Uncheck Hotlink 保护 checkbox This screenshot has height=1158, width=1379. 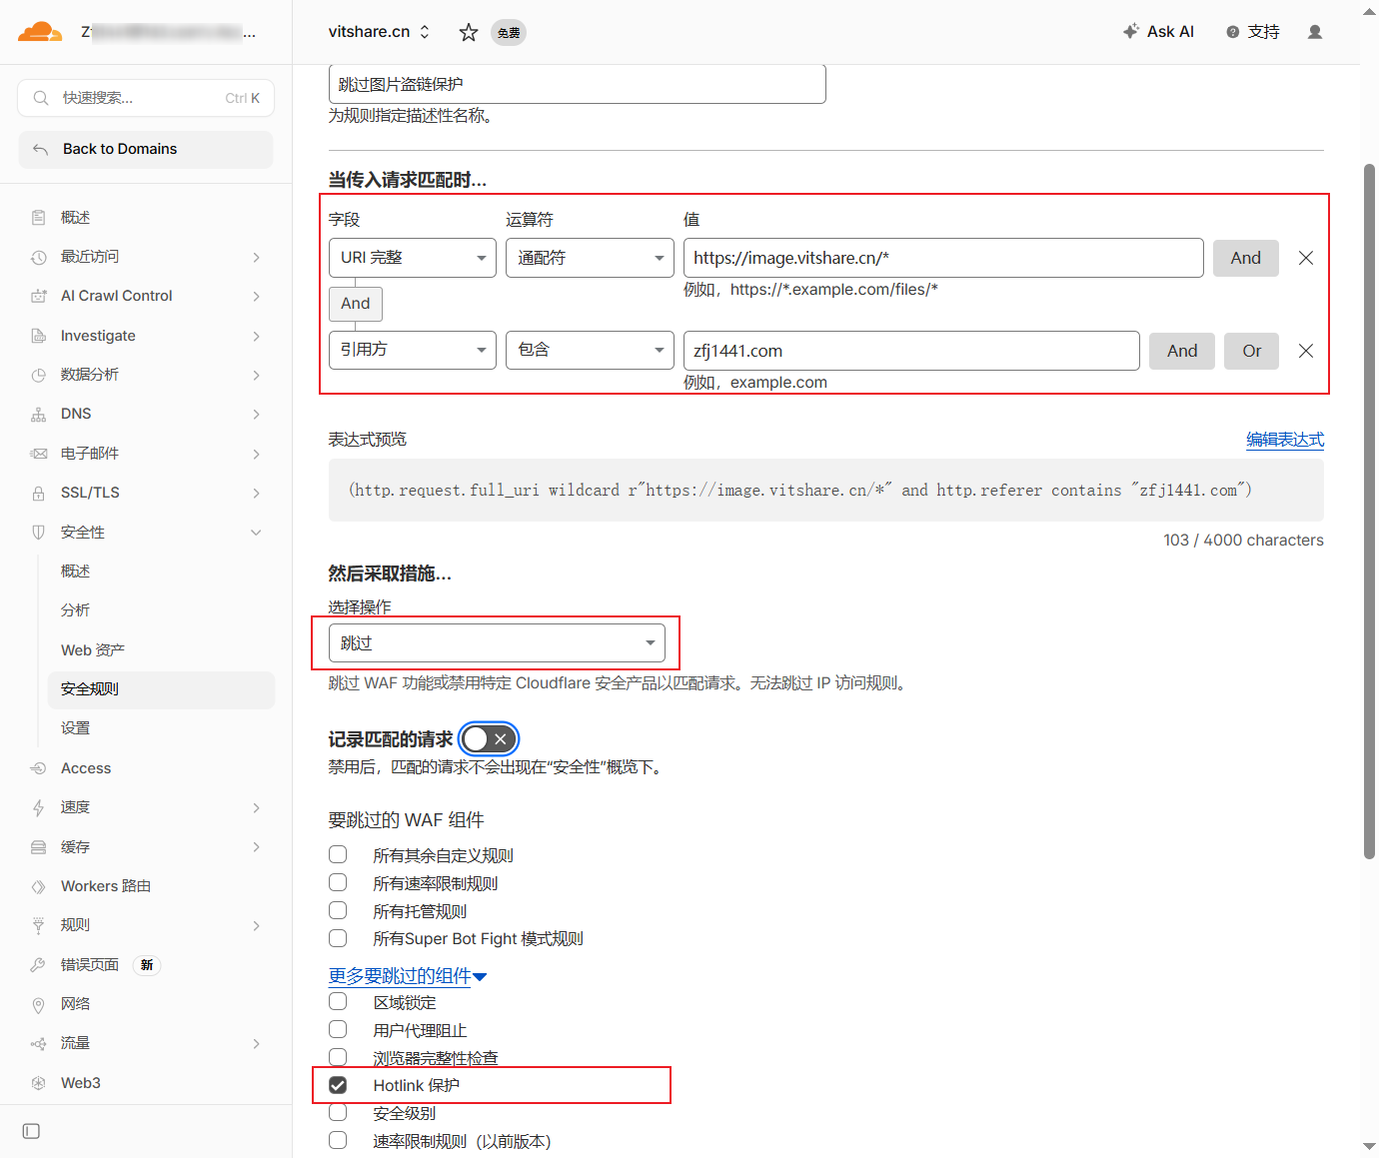click(338, 1085)
